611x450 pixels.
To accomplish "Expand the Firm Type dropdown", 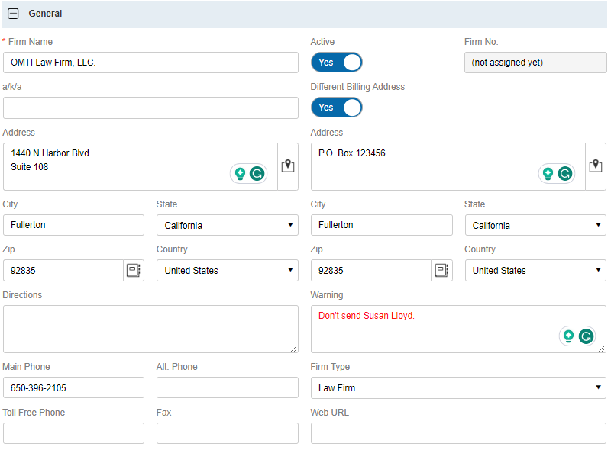I will pos(457,387).
